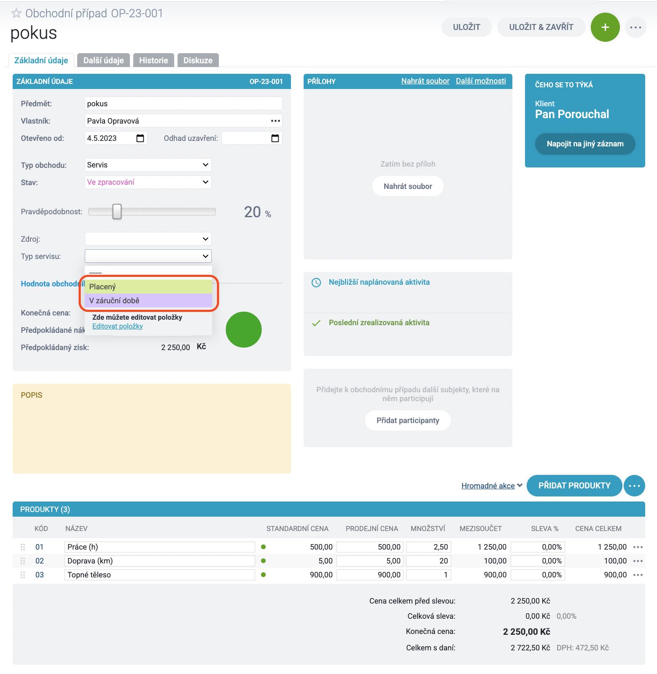
Task: Open row actions for Práce (h)
Action: coord(638,547)
